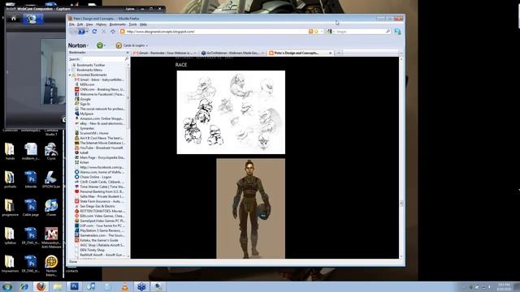This screenshot has width=520, height=292.
Task: Open the Amazon.com Online Shopping bookmark
Action: (x=99, y=118)
